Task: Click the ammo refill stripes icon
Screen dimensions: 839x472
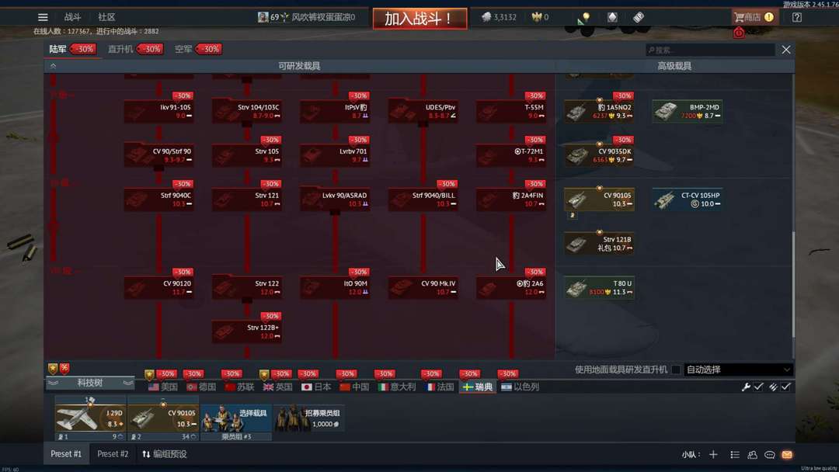Action: tap(773, 387)
